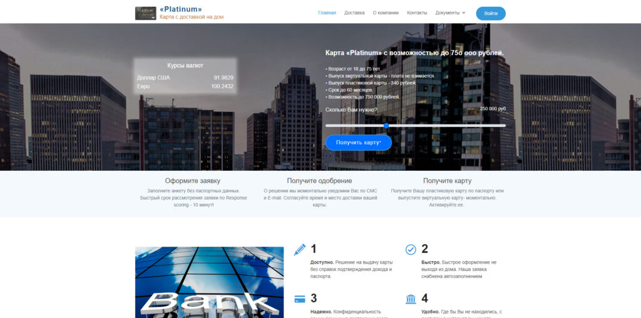This screenshot has width=641, height=318.
Task: Click the Получите карту heading
Action: click(447, 181)
